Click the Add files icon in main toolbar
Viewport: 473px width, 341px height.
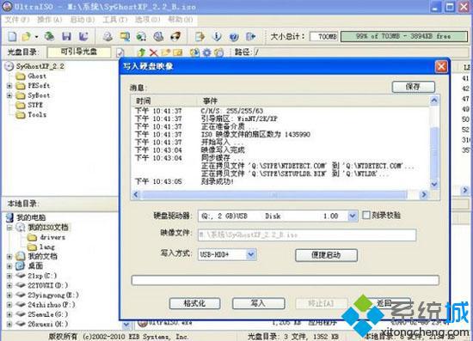click(200, 37)
